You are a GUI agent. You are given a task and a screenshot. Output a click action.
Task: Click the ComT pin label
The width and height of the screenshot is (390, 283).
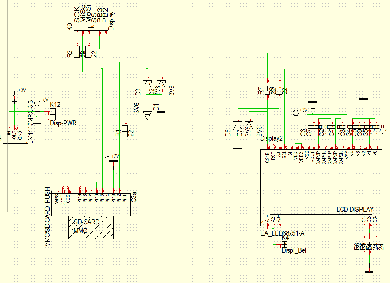(63, 200)
